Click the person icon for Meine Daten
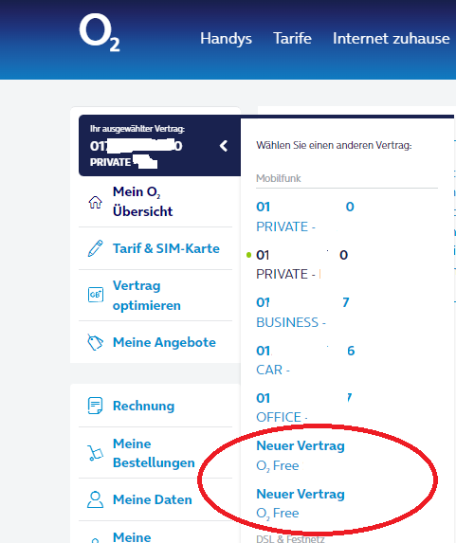Screen dimensions: 456x543 pos(95,499)
